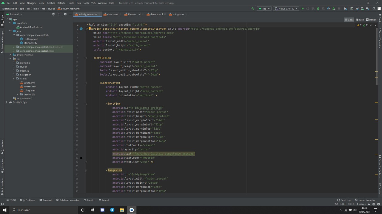Expand the drawable folder

click(14, 63)
